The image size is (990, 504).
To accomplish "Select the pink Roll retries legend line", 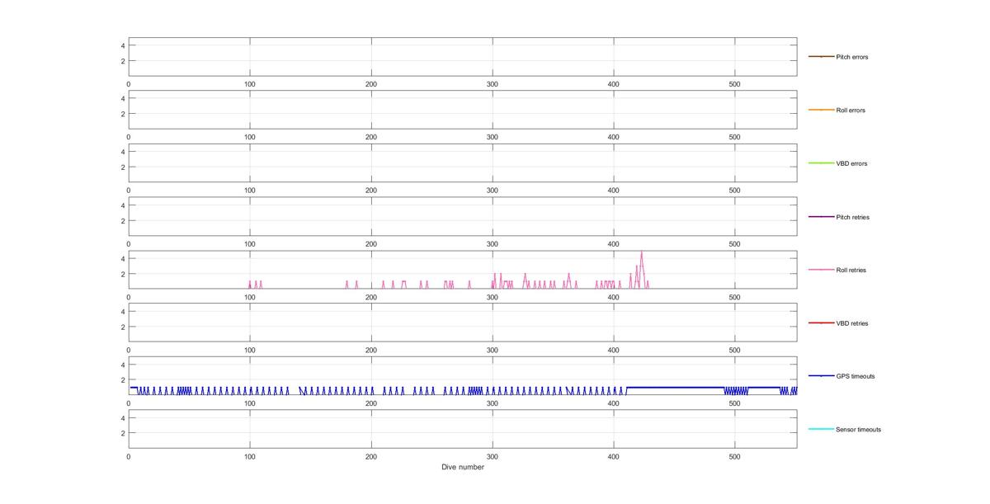I will click(821, 270).
